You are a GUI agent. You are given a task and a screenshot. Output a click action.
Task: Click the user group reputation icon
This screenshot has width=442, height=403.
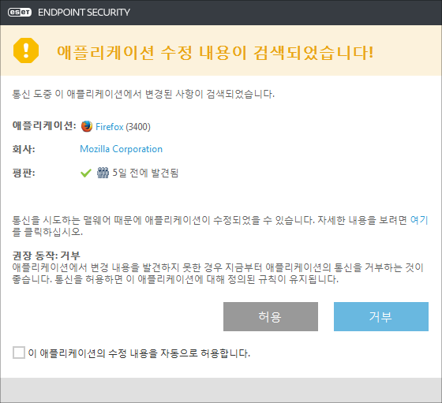[103, 173]
